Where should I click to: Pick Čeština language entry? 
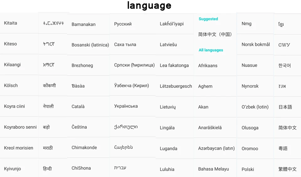pyautogui.click(x=79, y=127)
